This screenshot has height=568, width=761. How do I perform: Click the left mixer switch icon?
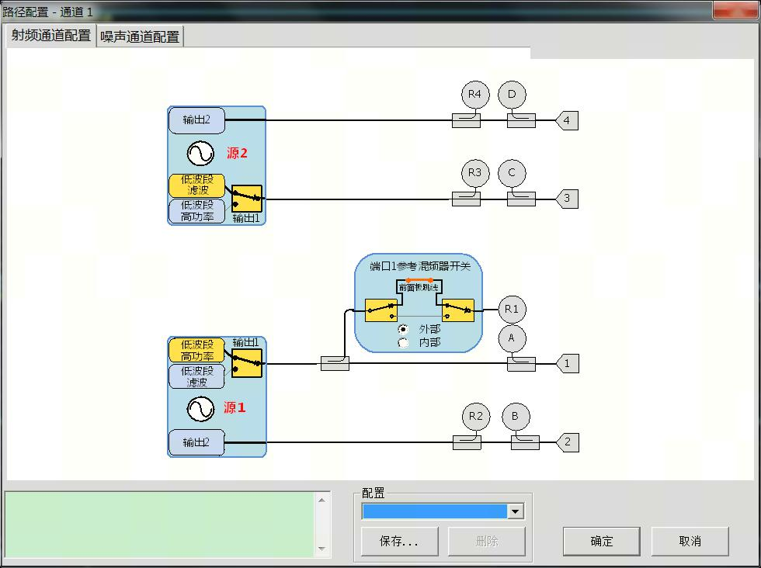[x=381, y=310]
